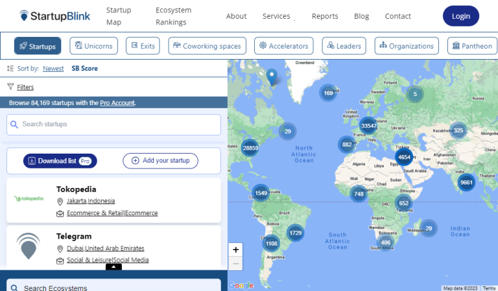Open Ecosystem Rankings page
498x291 pixels.
[x=173, y=16]
